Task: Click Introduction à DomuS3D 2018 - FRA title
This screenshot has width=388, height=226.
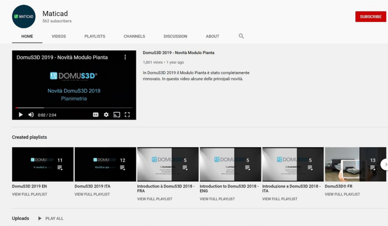Action: click(x=166, y=189)
